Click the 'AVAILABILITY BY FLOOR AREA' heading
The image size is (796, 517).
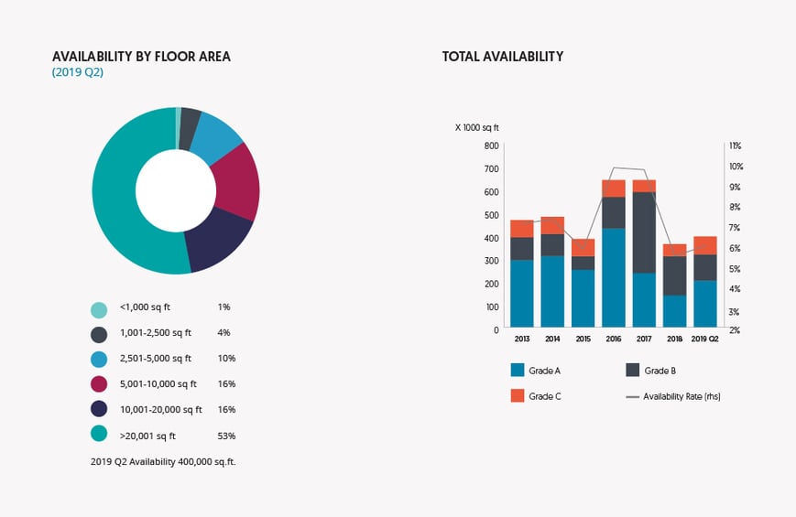coord(142,57)
